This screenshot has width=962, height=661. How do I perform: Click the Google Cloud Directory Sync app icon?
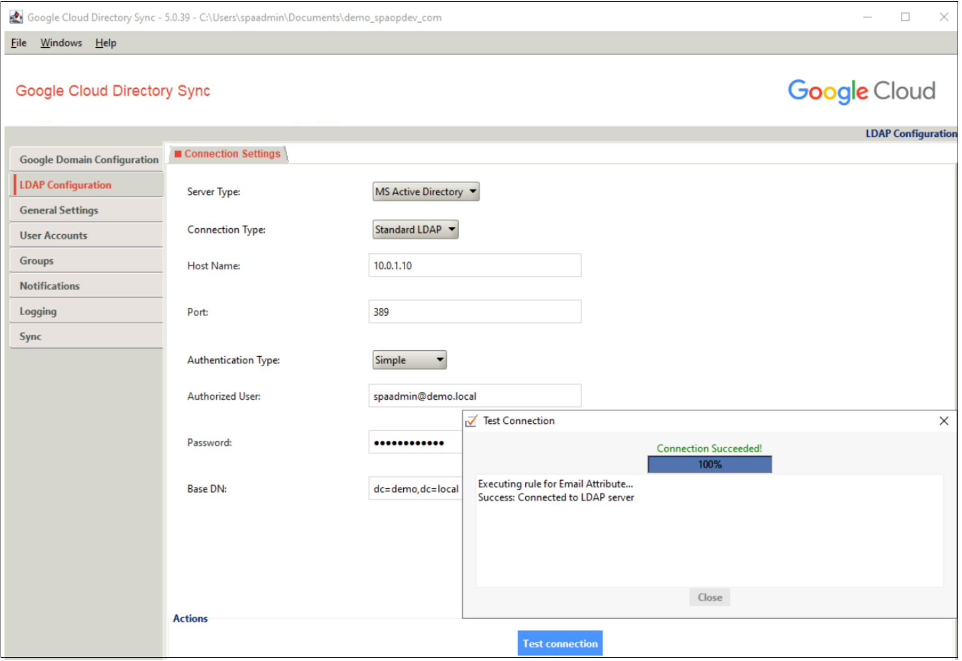pyautogui.click(x=17, y=17)
